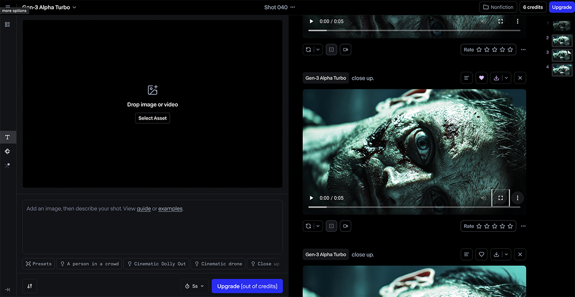Click camera extend icon below the middle video
Image resolution: width=575 pixels, height=297 pixels.
coord(345,226)
